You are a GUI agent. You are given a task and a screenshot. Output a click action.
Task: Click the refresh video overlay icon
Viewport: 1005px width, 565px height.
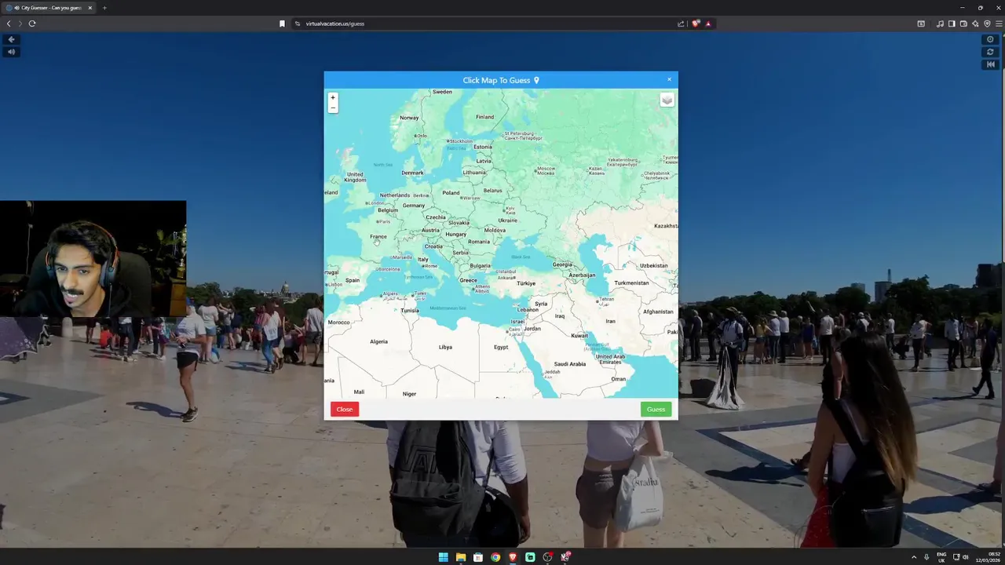[990, 52]
